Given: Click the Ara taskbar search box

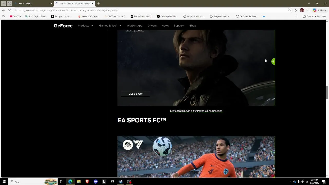Looking at the screenshot, I should pos(33,182).
